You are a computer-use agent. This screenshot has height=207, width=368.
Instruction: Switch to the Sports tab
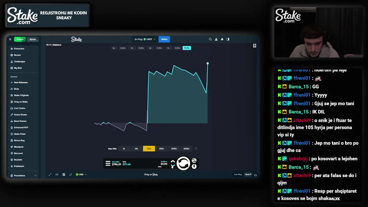tap(33, 39)
